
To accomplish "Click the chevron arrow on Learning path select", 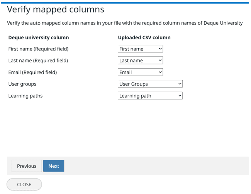I will coord(180,96).
